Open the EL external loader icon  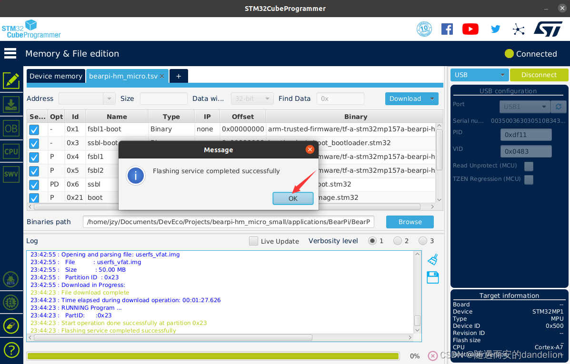(11, 302)
